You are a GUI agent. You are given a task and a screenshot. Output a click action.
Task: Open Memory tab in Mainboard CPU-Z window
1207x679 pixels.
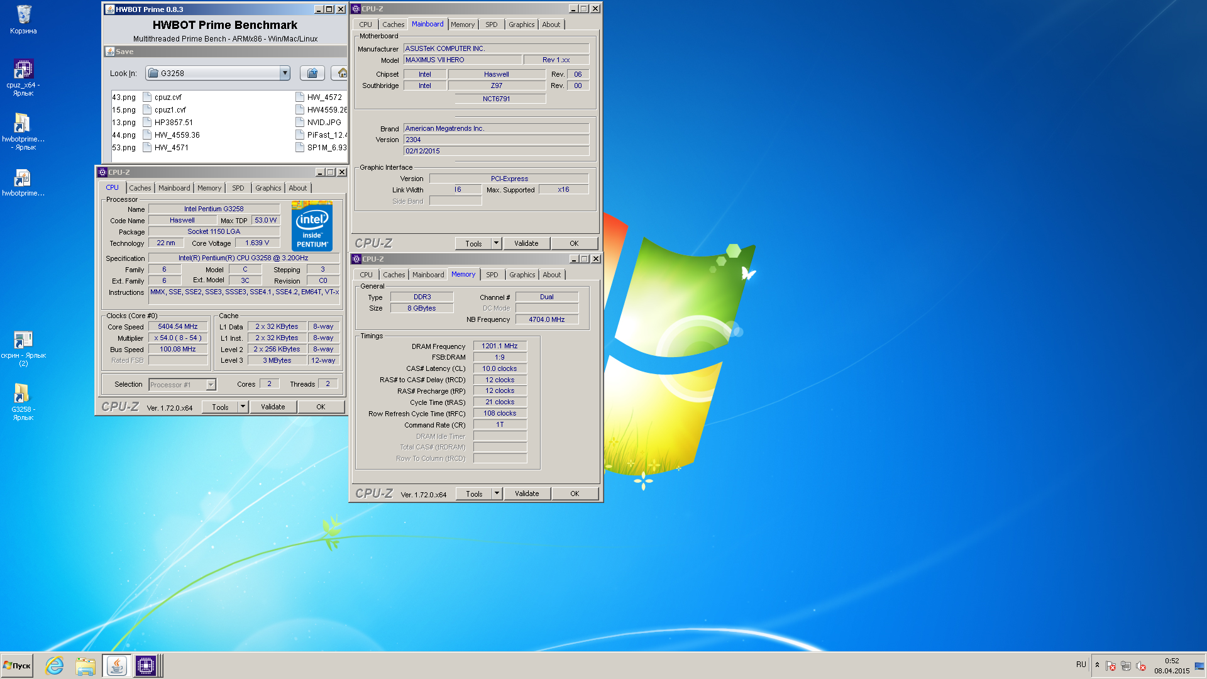click(x=463, y=25)
